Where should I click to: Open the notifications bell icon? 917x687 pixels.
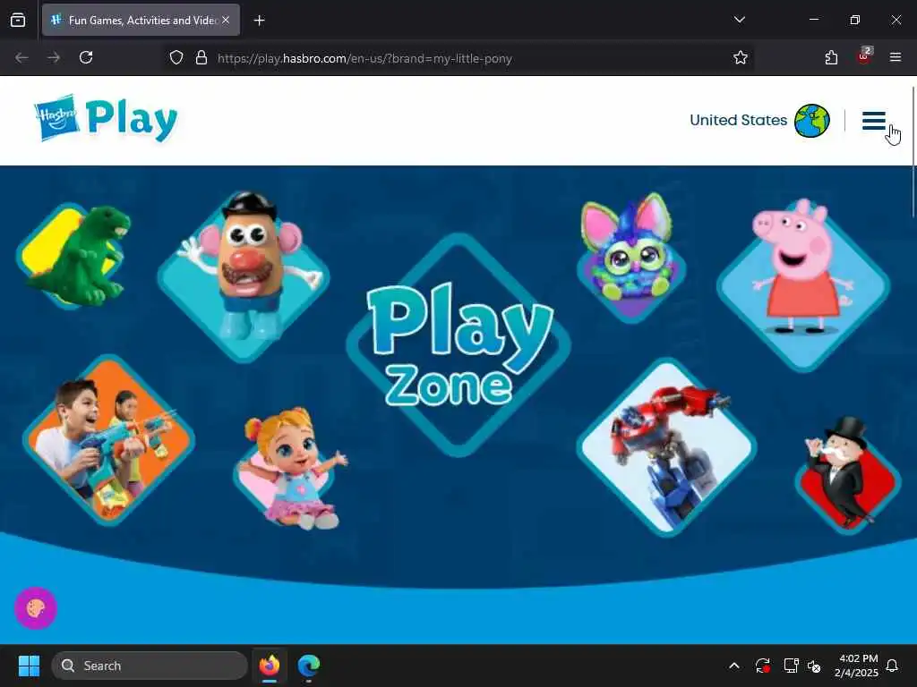pos(893,666)
